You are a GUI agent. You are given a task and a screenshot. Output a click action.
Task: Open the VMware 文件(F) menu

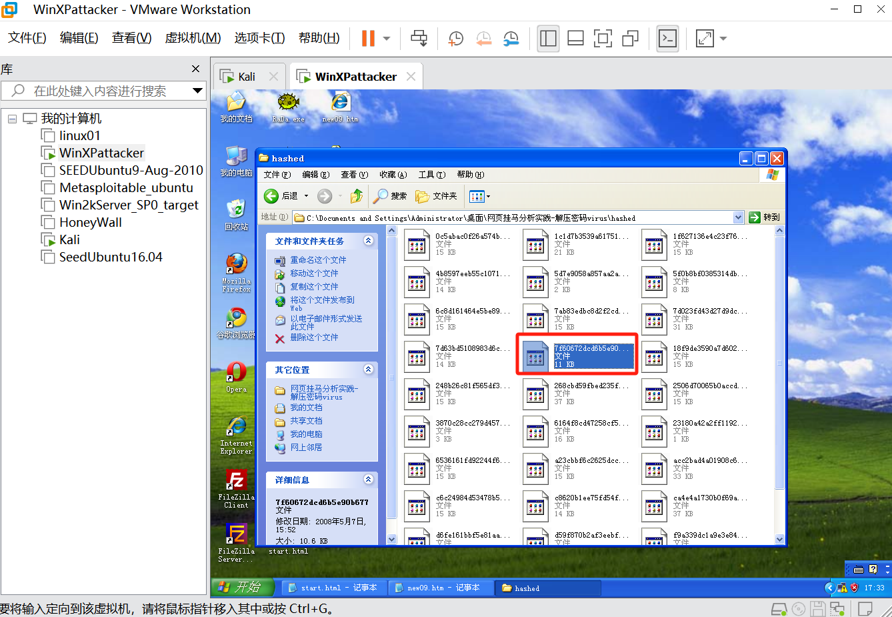[x=27, y=38]
